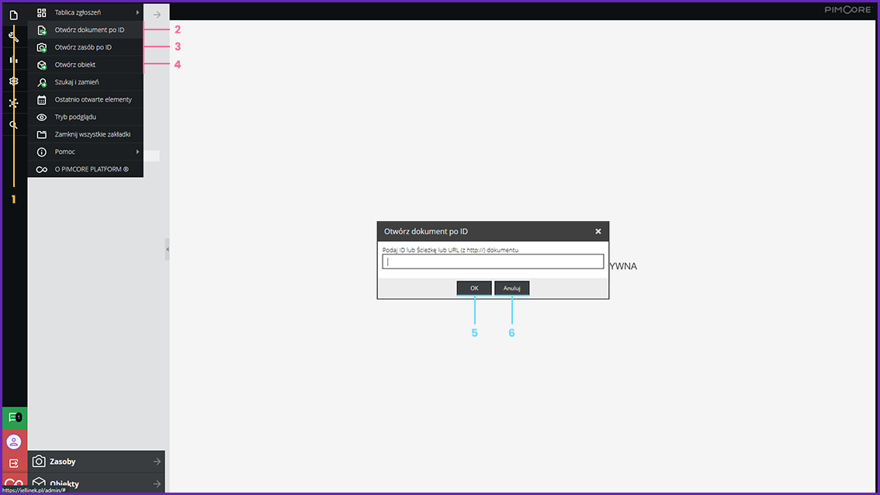
Task: Click the user profile avatar icon
Action: point(13,441)
